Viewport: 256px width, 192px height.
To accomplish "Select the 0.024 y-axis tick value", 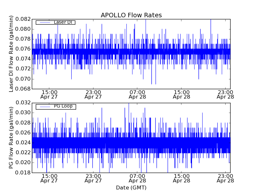I will pos(23,142).
